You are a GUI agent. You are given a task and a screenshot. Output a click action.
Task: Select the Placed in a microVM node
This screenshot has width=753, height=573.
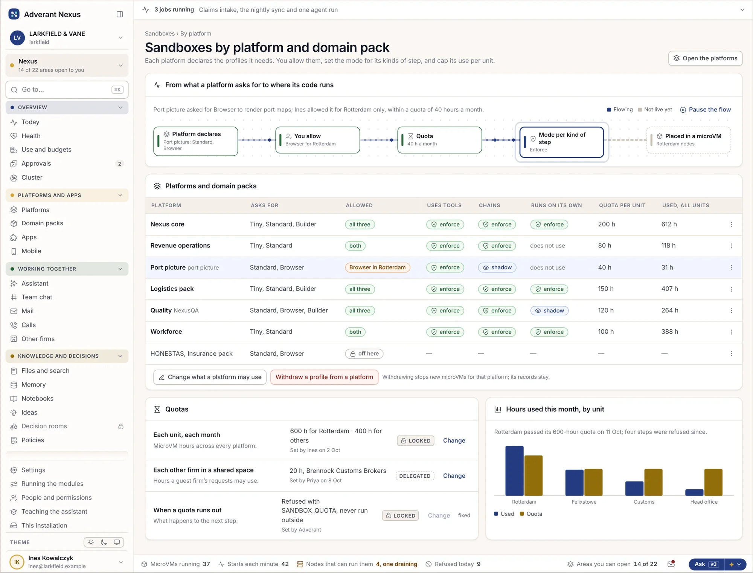[689, 140]
